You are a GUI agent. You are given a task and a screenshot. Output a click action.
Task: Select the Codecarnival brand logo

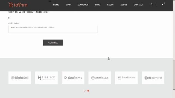coord(153,78)
